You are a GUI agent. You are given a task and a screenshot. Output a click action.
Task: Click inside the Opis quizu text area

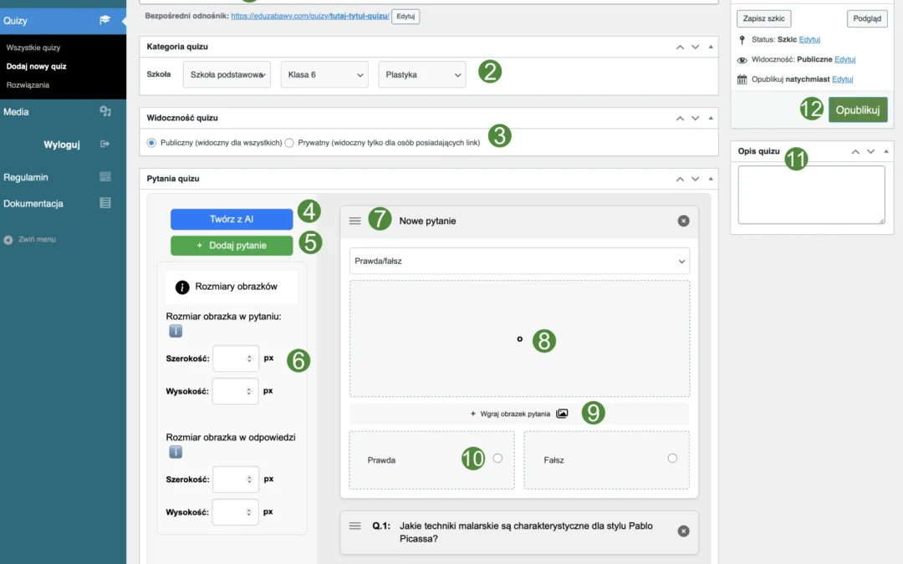(x=810, y=194)
